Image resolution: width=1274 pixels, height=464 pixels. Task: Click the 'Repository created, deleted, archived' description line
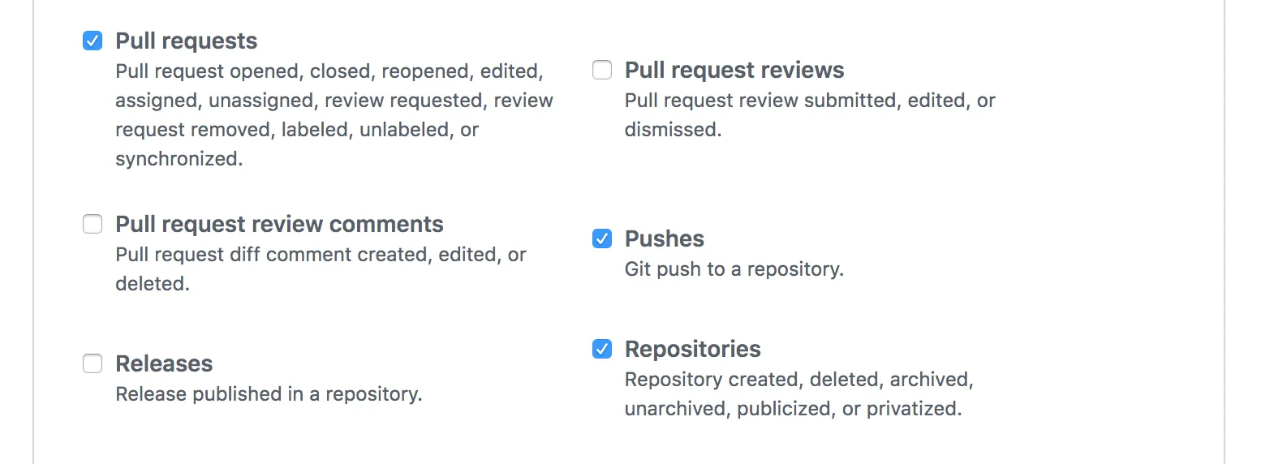coord(798,380)
